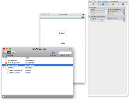129x100 pixels.
Task: Click UIButton type cell
Action: [x=28, y=70]
